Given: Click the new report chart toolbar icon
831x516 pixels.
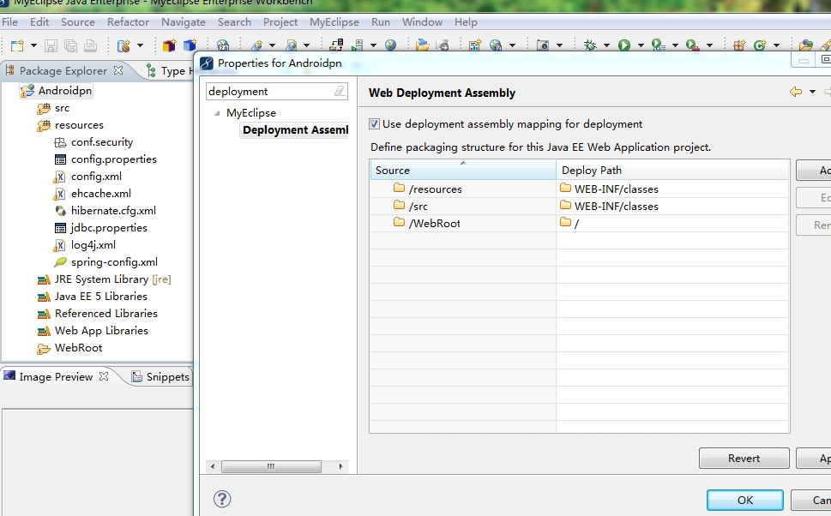Looking at the screenshot, I should 475,45.
